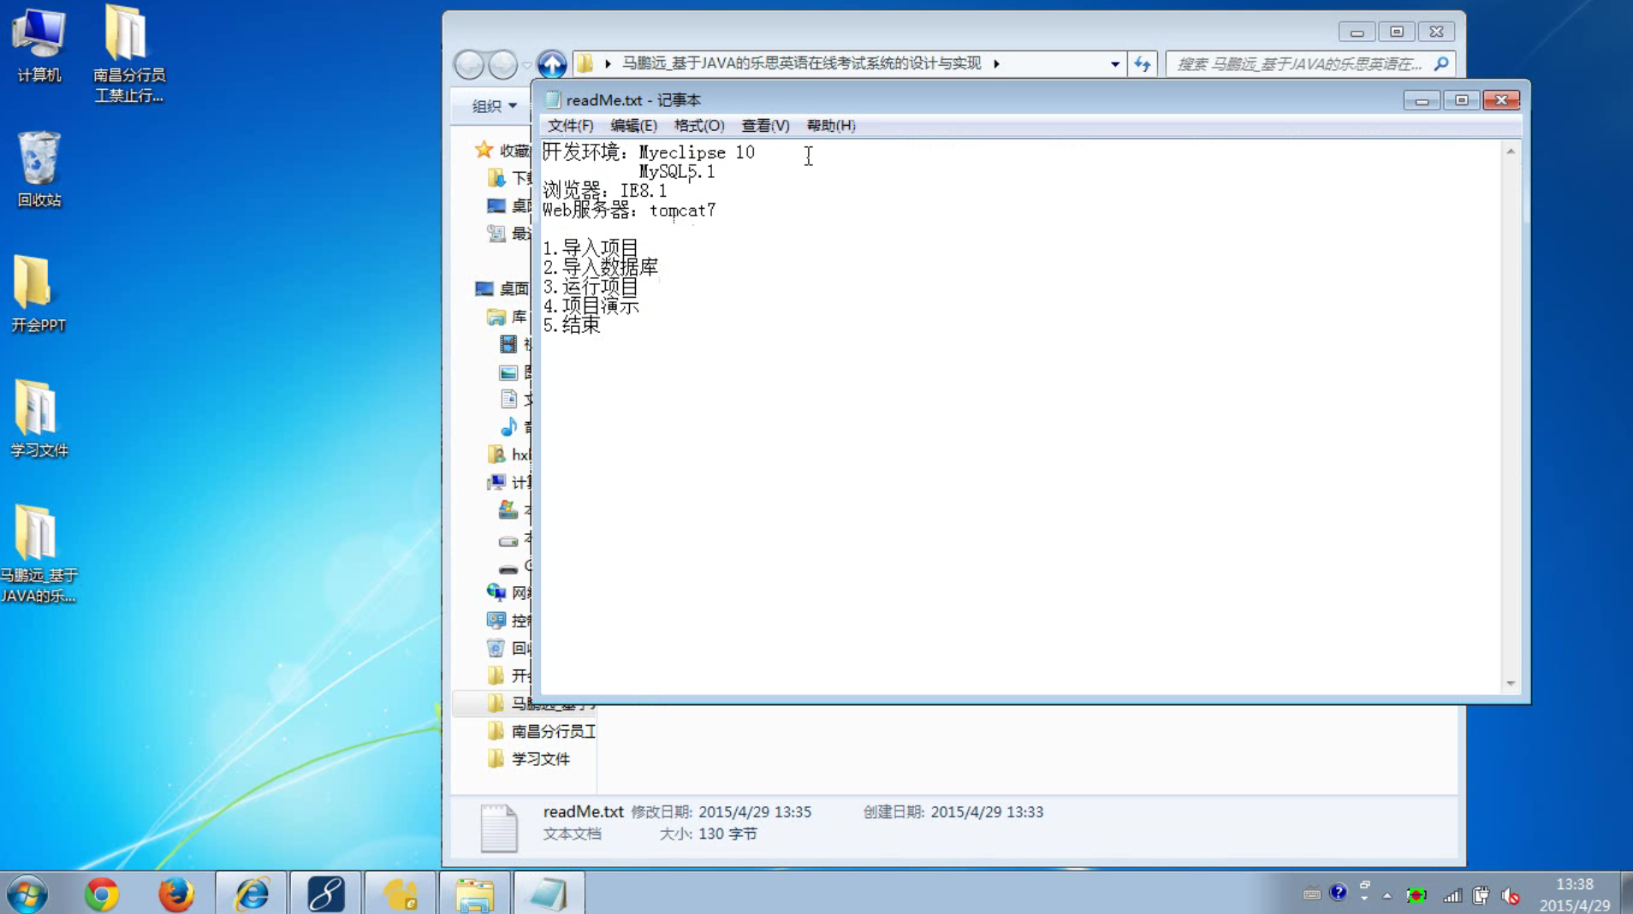The width and height of the screenshot is (1633, 914).
Task: Select the 库 libraries node in navigation tree
Action: (508, 317)
